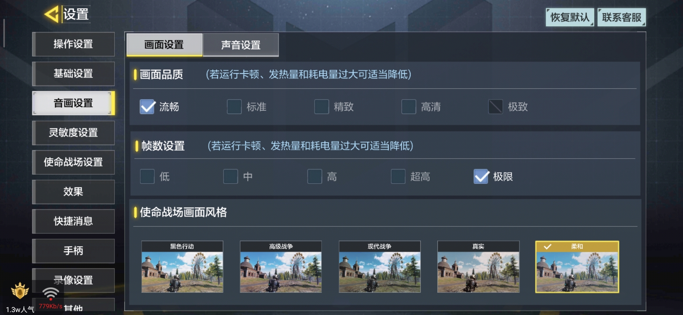Click 恢复默认 button

(570, 17)
